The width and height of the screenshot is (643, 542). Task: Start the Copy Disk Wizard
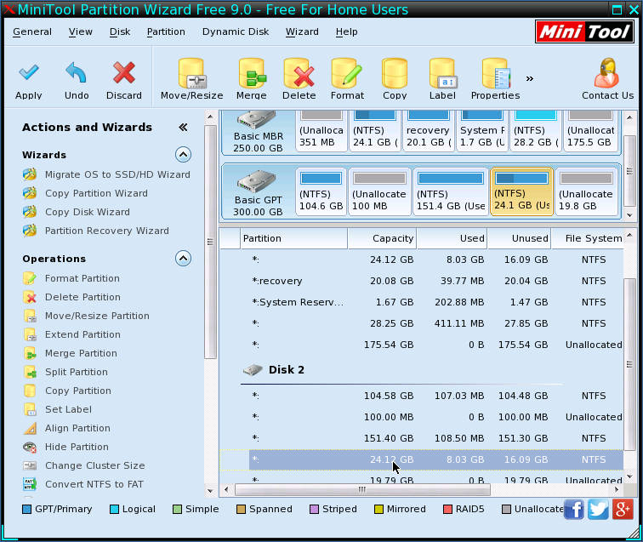tap(88, 212)
